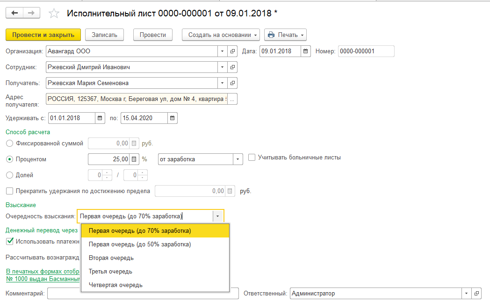This screenshot has width=490, height=302.
Task: Open the Администратор responsible user record
Action: [476, 294]
